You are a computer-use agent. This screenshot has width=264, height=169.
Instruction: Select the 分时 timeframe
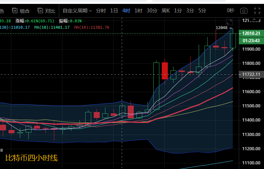click(101, 11)
